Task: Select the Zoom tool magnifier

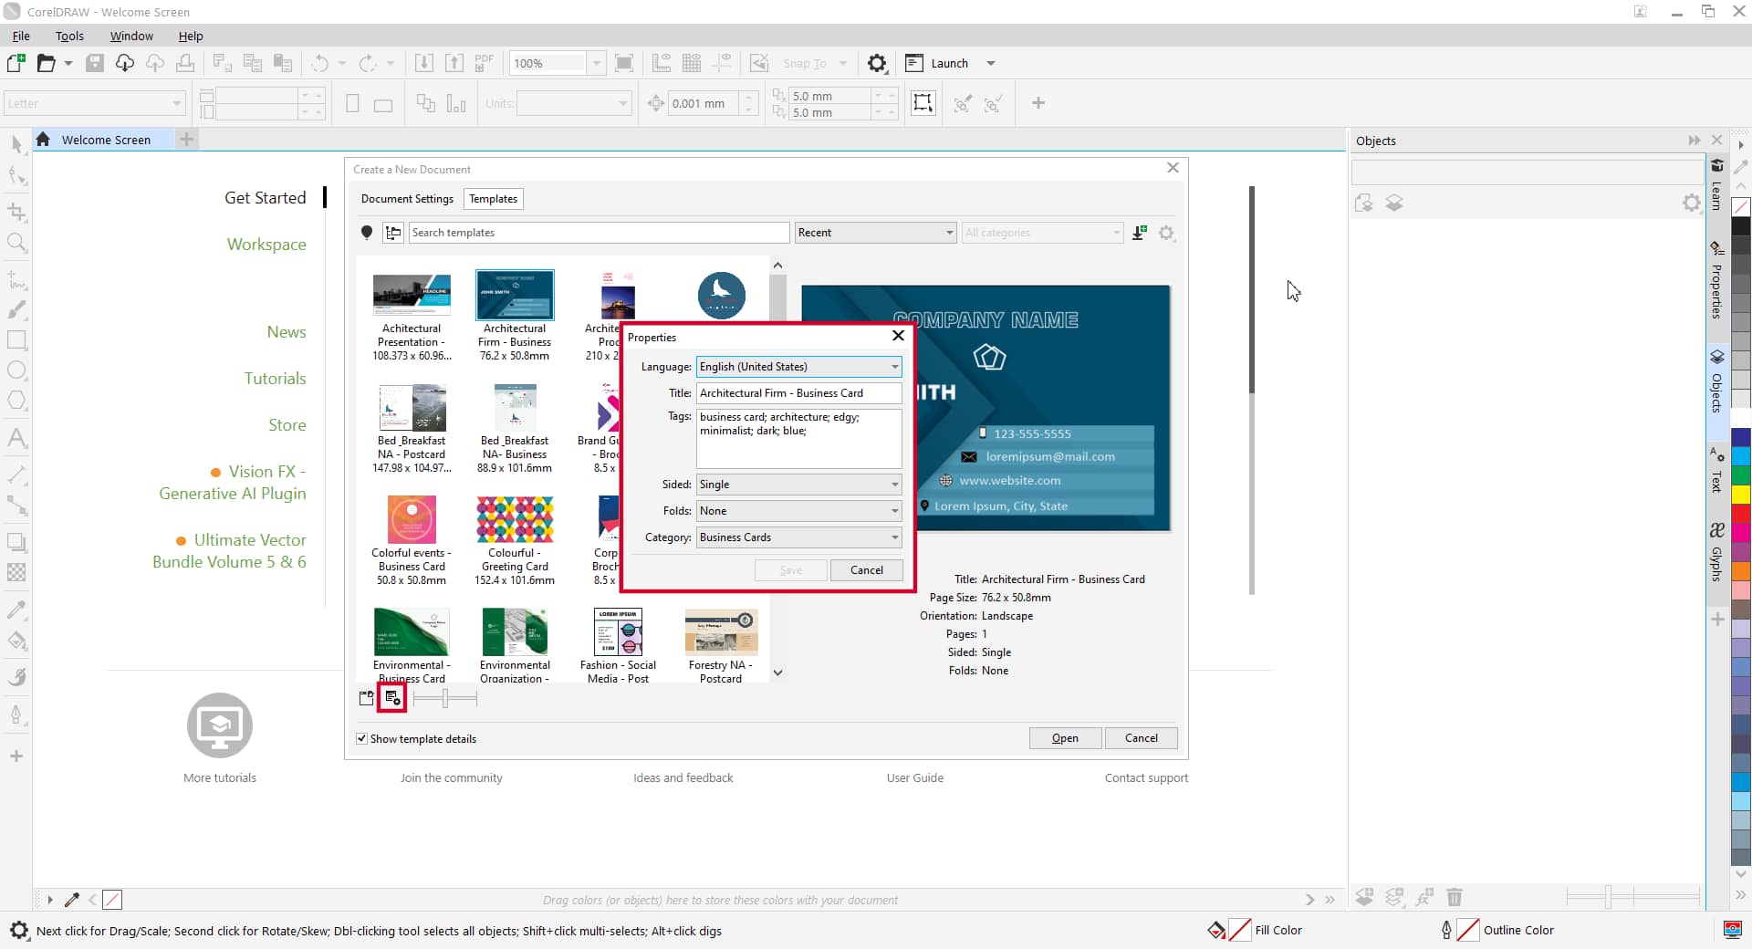Action: click(x=16, y=243)
